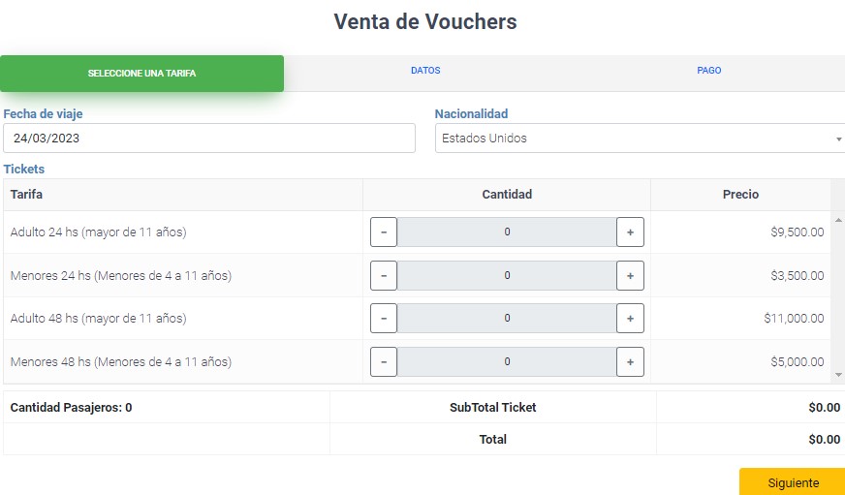Click the Siguiente button
Image resolution: width=845 pixels, height=495 pixels.
pyautogui.click(x=793, y=482)
